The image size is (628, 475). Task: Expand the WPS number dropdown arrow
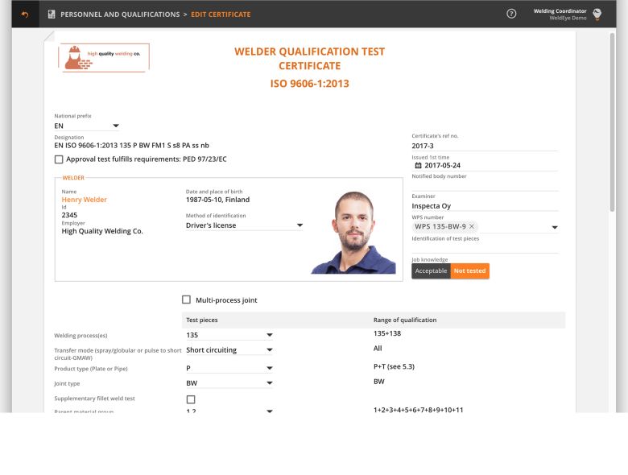555,227
